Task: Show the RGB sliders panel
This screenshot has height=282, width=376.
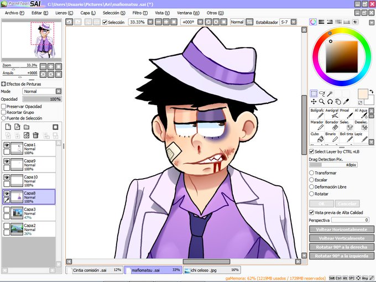Action: (x=321, y=22)
